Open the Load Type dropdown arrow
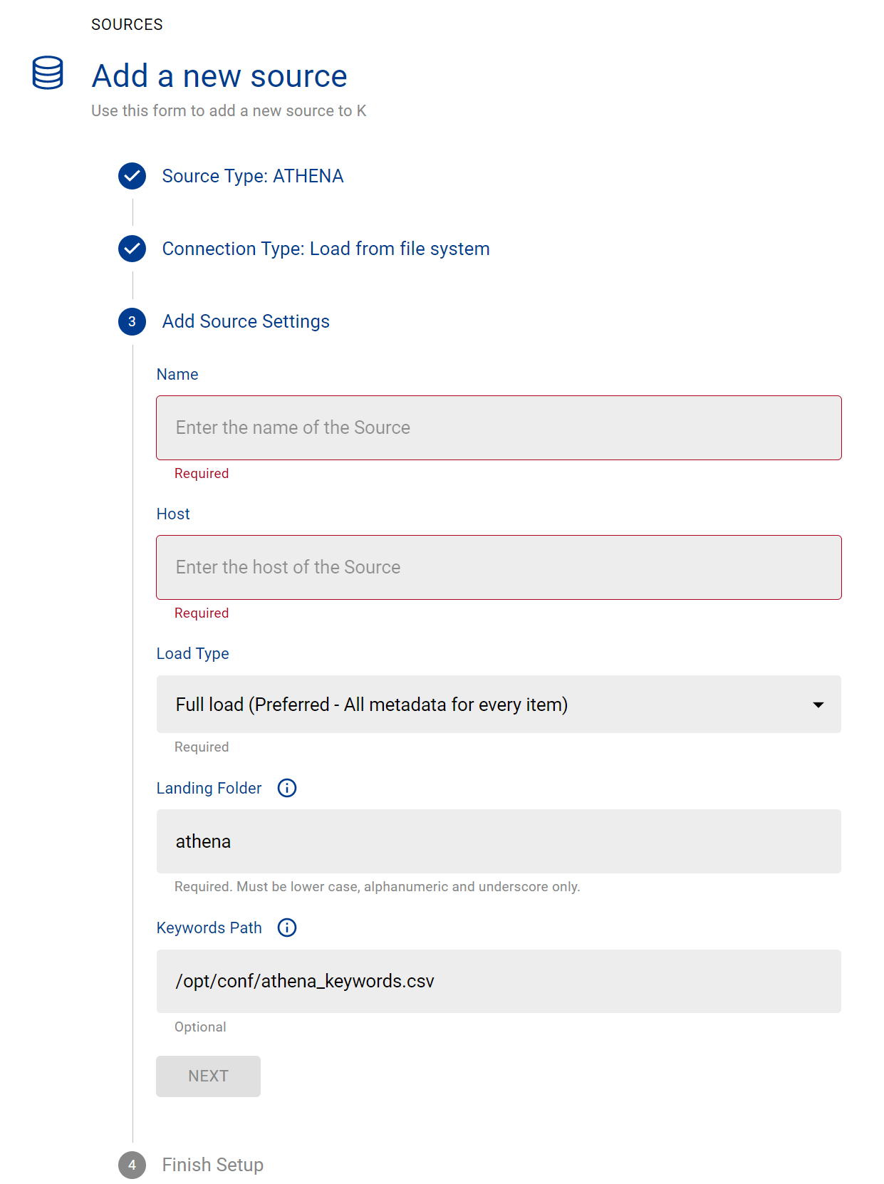Image resolution: width=884 pixels, height=1184 pixels. [818, 705]
